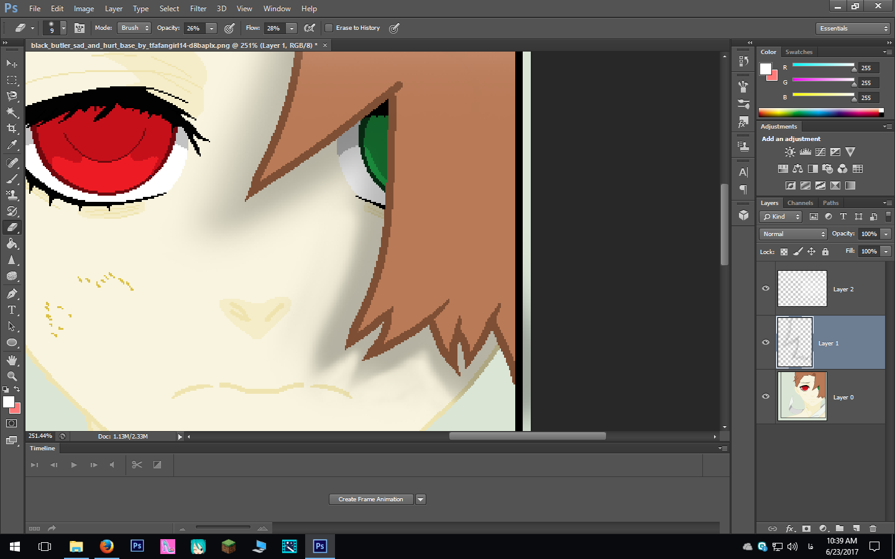Split timeline at playhead scissors icon
Viewport: 895px width, 559px height.
(137, 465)
